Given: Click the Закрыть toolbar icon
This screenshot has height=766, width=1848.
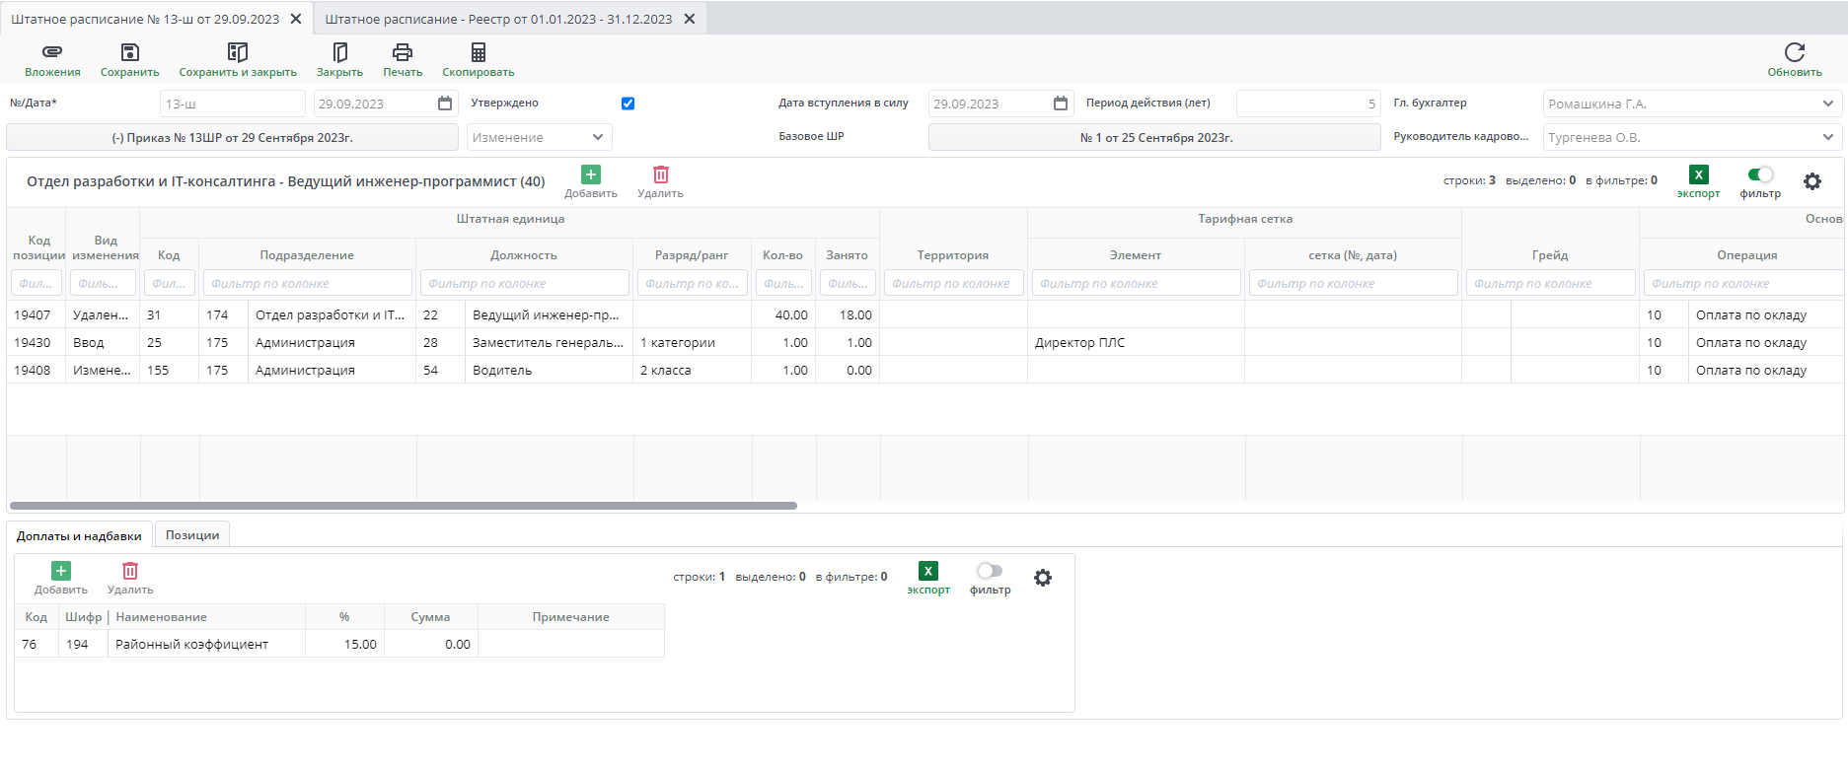Looking at the screenshot, I should (339, 52).
